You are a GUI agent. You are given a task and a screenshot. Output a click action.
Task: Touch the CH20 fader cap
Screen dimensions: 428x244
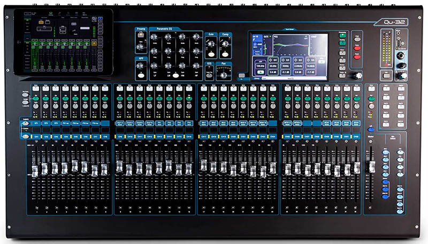tap(233, 170)
